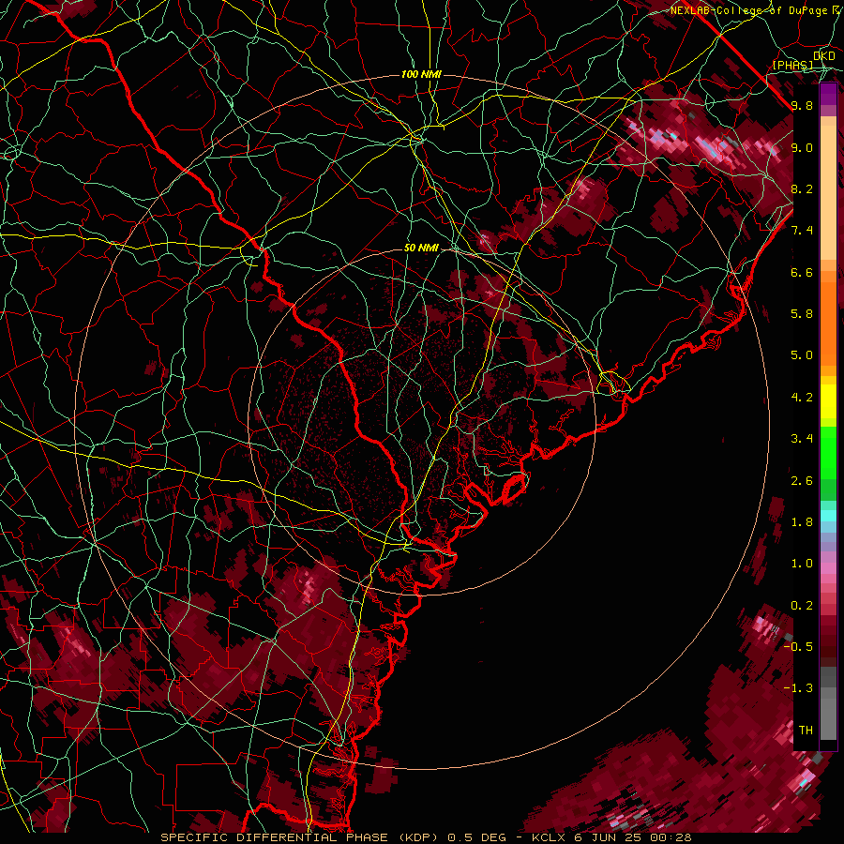Click the 3.4 scale value
The width and height of the screenshot is (844, 844).
802,439
